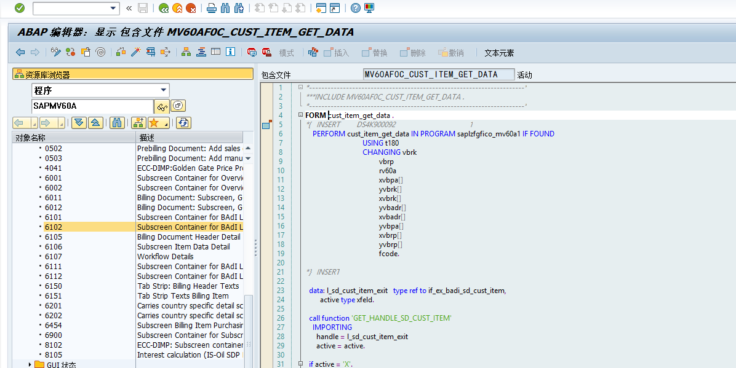The image size is (736, 368).
Task: Click the include name field MV60AF0C_CUST_ITEM_GET_DATA
Action: click(438, 74)
